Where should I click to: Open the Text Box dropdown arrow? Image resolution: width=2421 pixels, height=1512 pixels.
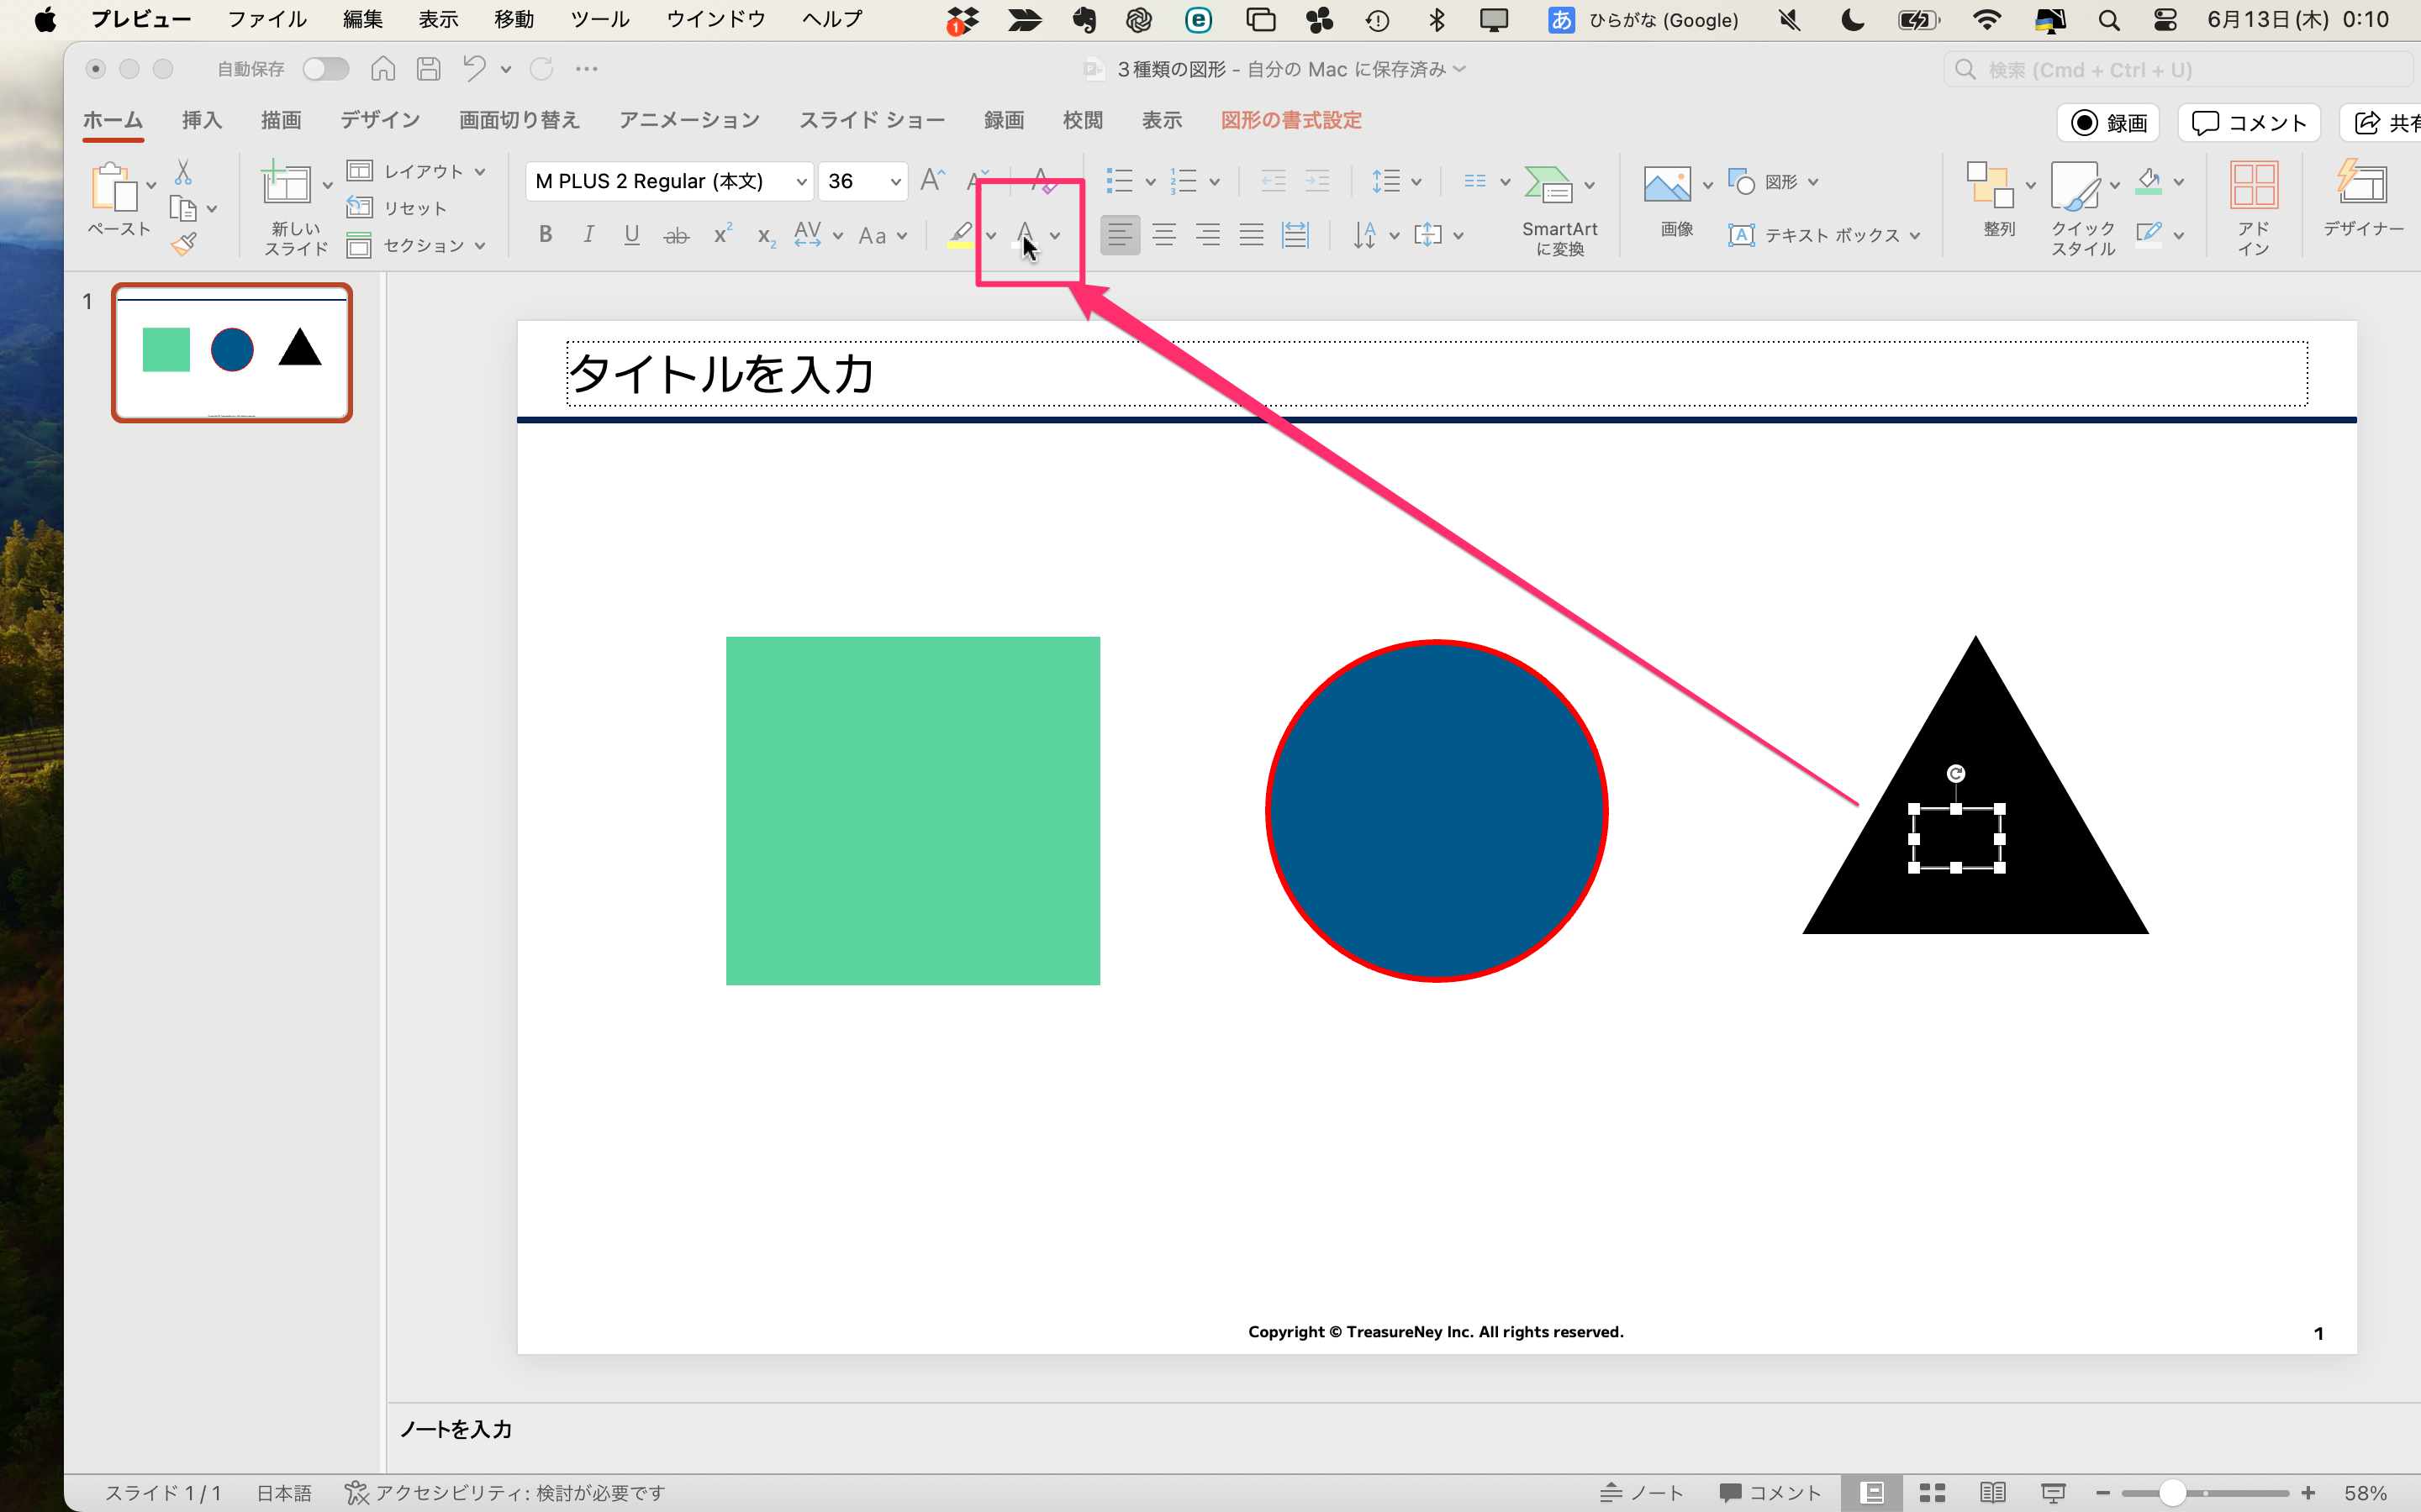[x=1915, y=237]
